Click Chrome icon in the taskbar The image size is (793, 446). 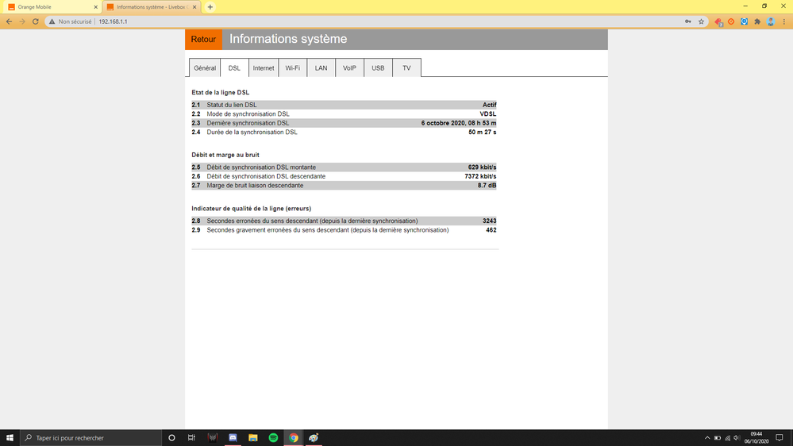point(294,438)
